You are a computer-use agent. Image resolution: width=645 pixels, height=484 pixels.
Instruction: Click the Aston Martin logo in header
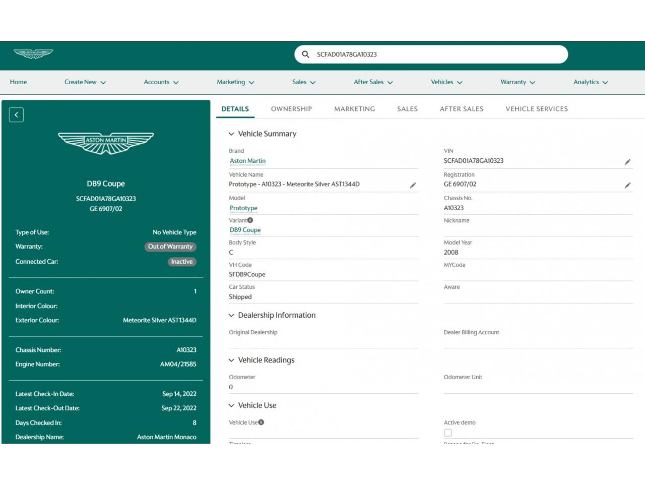[33, 54]
